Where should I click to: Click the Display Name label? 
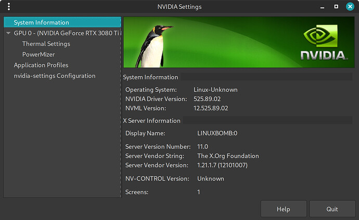tap(145, 133)
